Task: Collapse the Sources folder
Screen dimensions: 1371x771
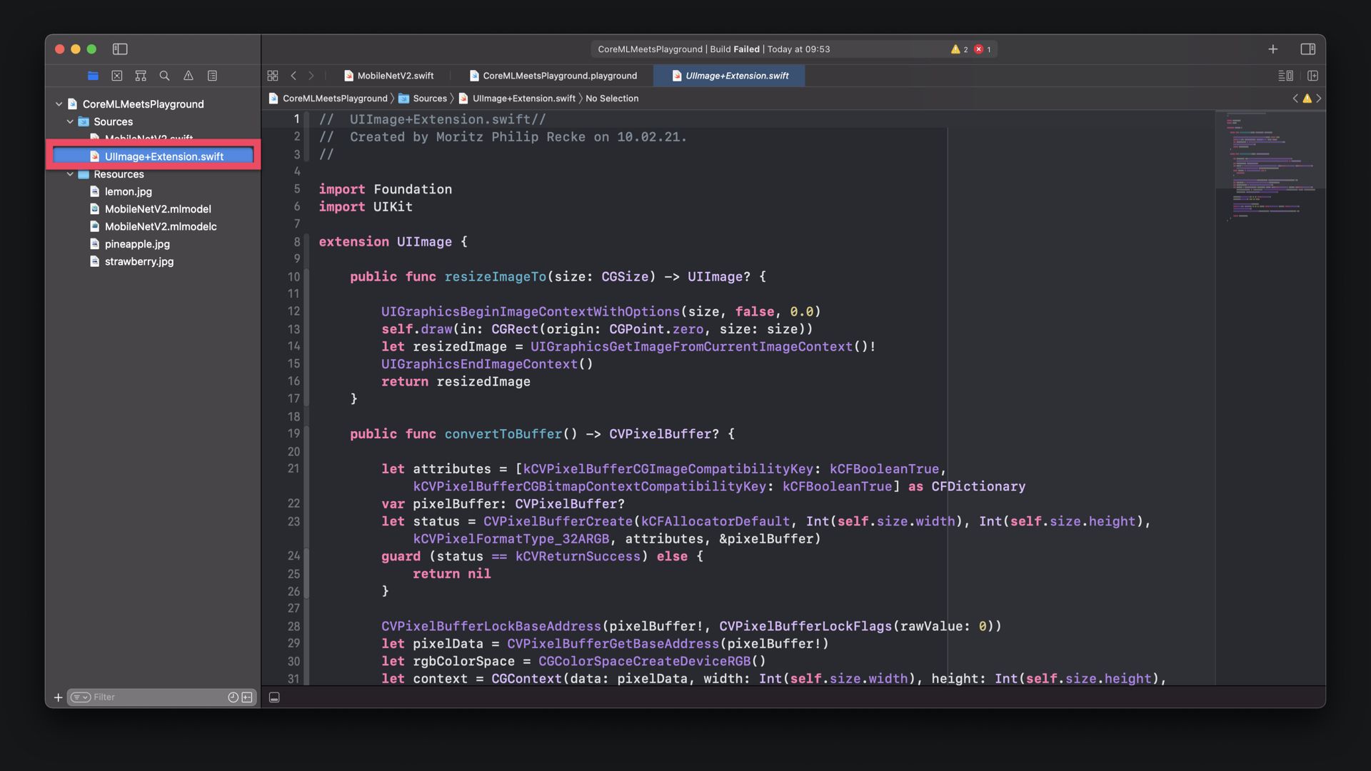Action: click(70, 122)
